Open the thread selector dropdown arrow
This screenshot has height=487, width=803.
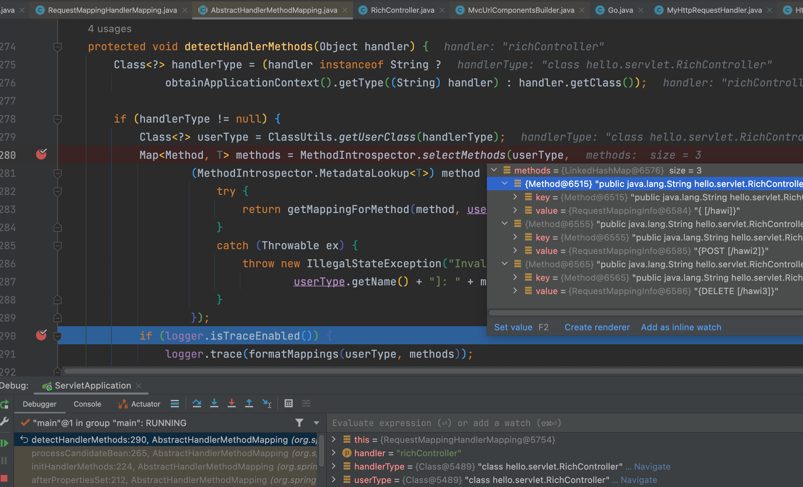click(316, 423)
